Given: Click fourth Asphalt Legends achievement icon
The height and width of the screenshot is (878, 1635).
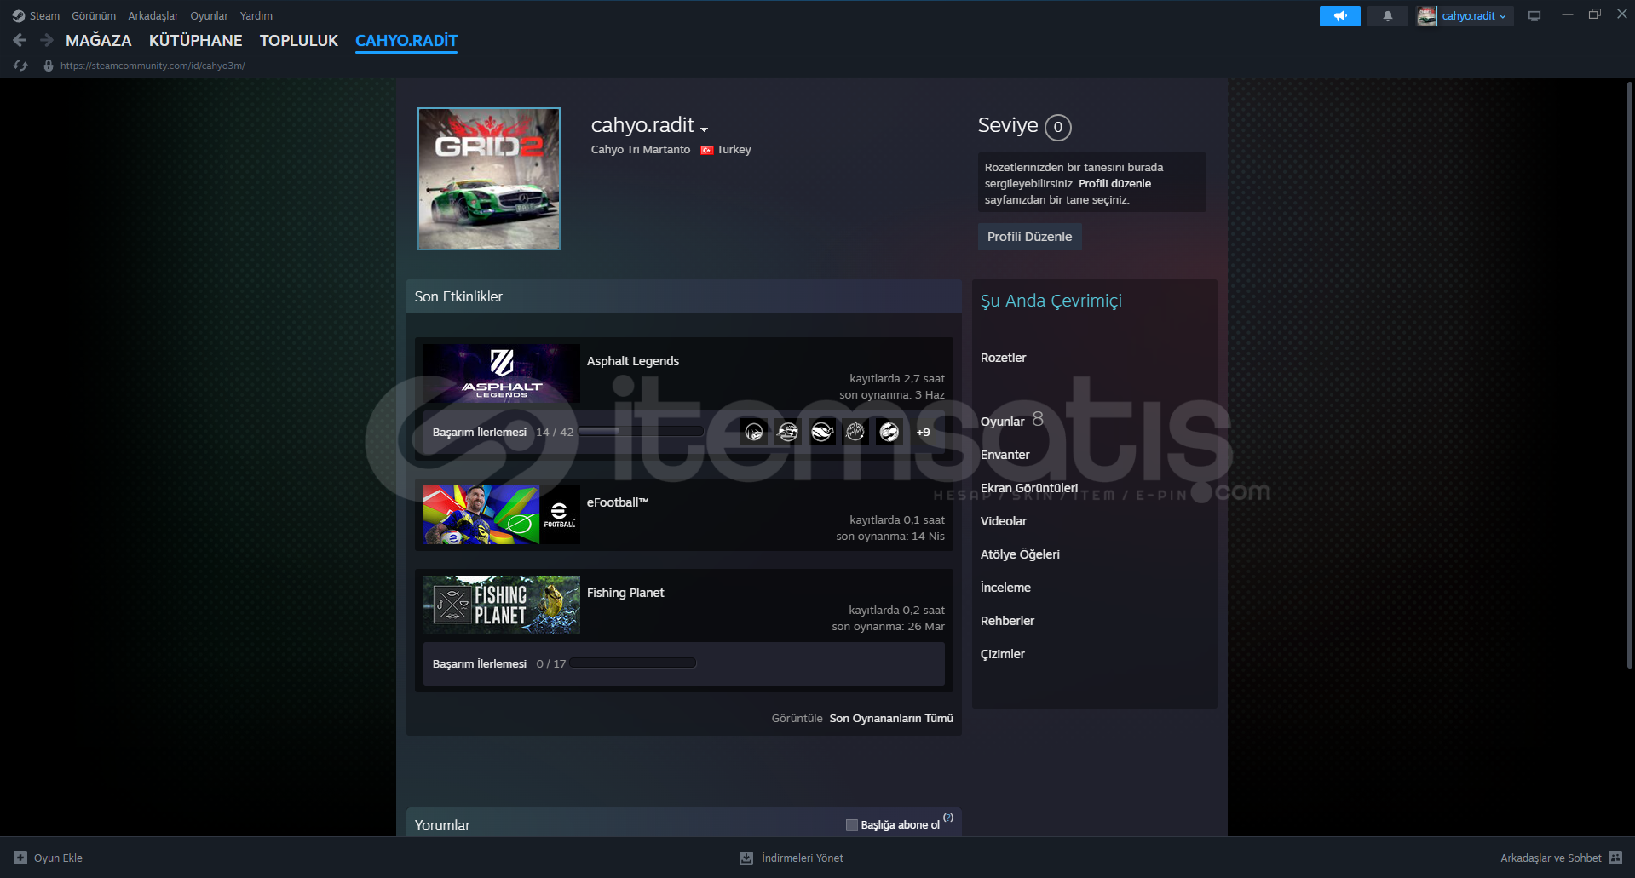Looking at the screenshot, I should point(855,432).
